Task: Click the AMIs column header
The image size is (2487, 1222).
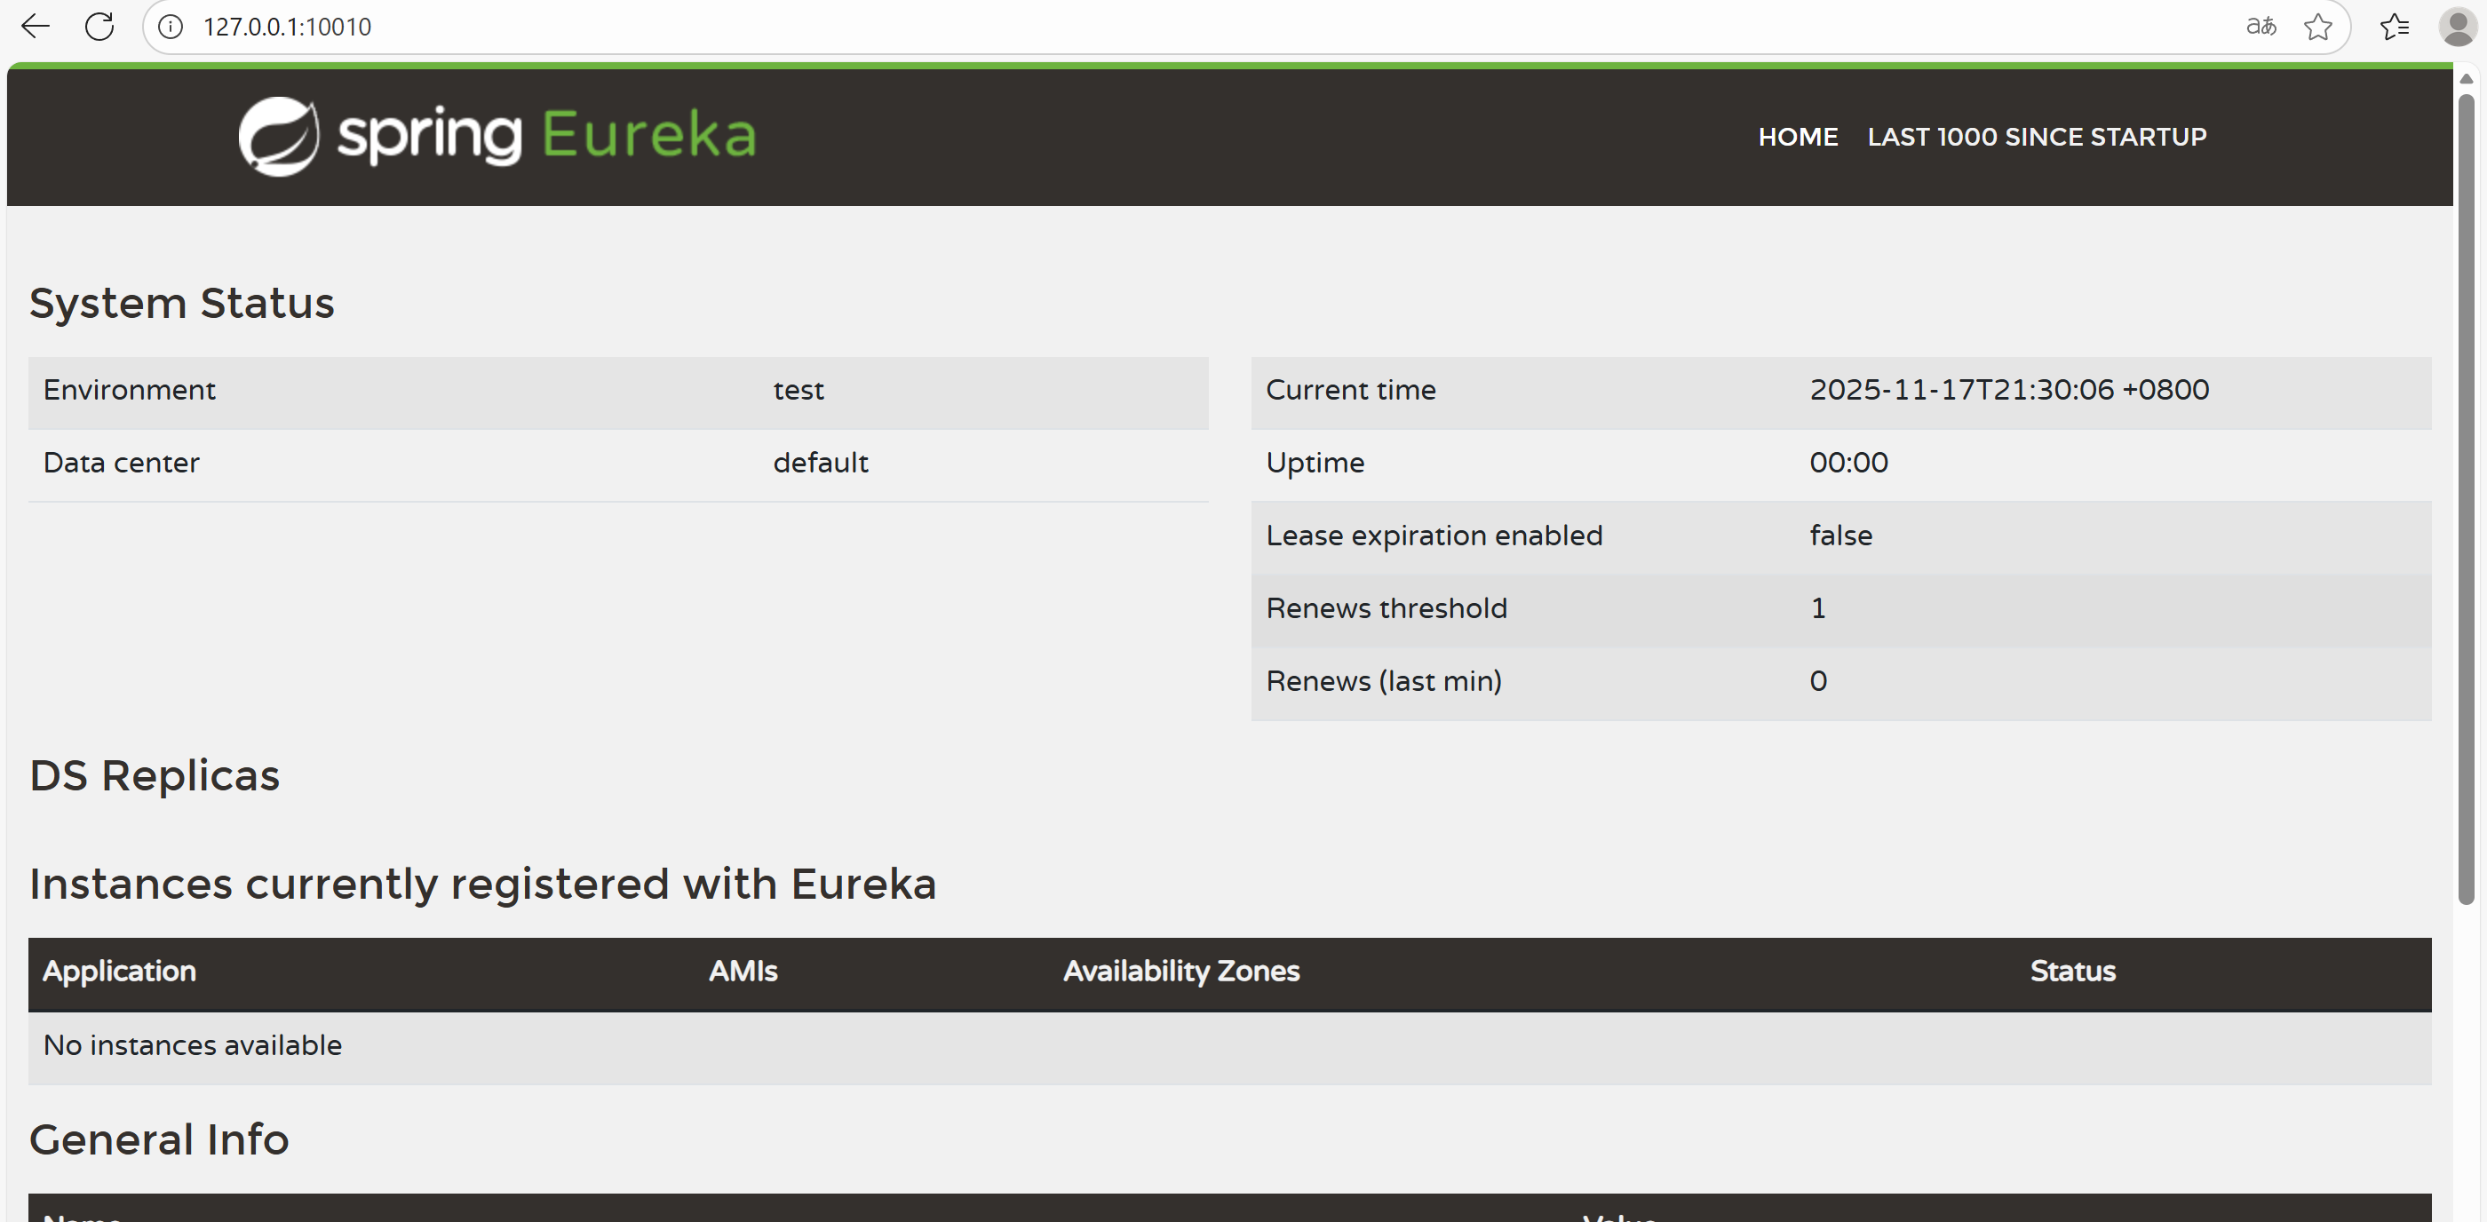Action: 743,971
